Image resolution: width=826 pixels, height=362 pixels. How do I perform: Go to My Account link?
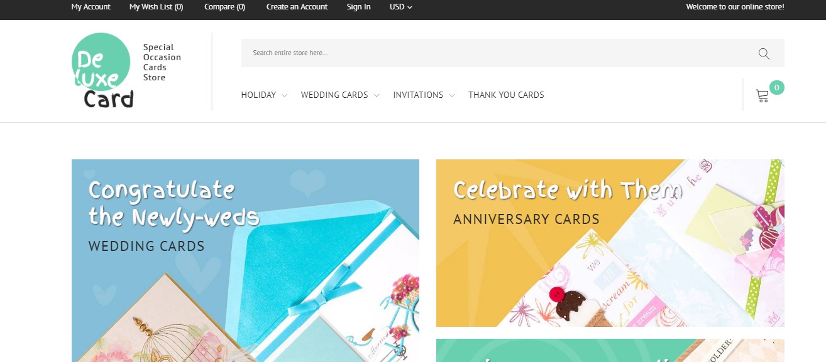[x=91, y=7]
